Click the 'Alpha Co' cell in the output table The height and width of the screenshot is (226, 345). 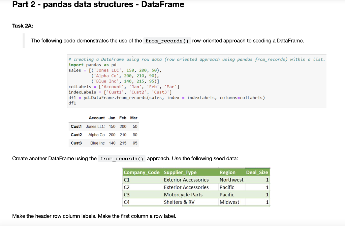[96, 135]
